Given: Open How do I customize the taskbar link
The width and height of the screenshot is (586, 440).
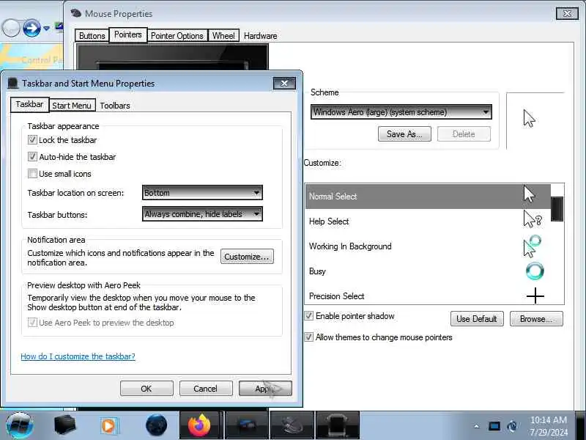Looking at the screenshot, I should [x=78, y=356].
